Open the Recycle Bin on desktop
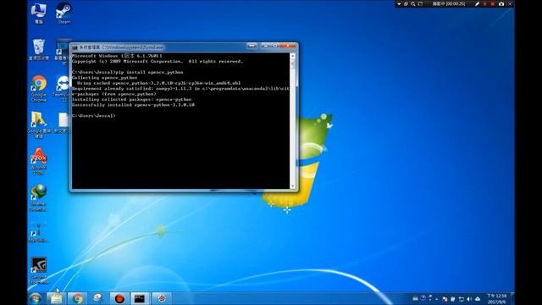 (x=39, y=49)
